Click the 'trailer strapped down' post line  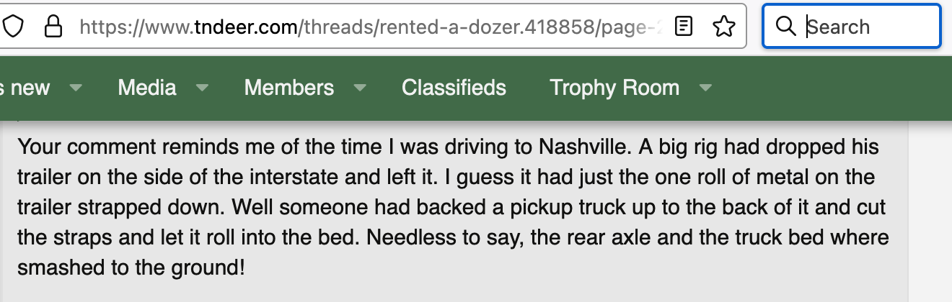point(452,208)
